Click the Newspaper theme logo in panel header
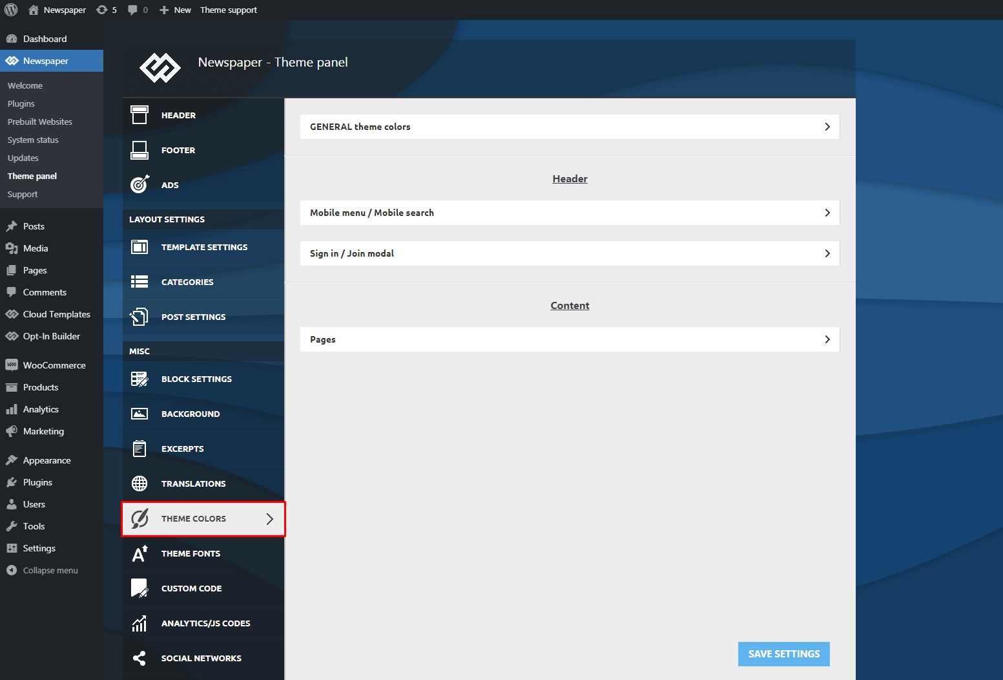This screenshot has height=680, width=1003. point(160,68)
